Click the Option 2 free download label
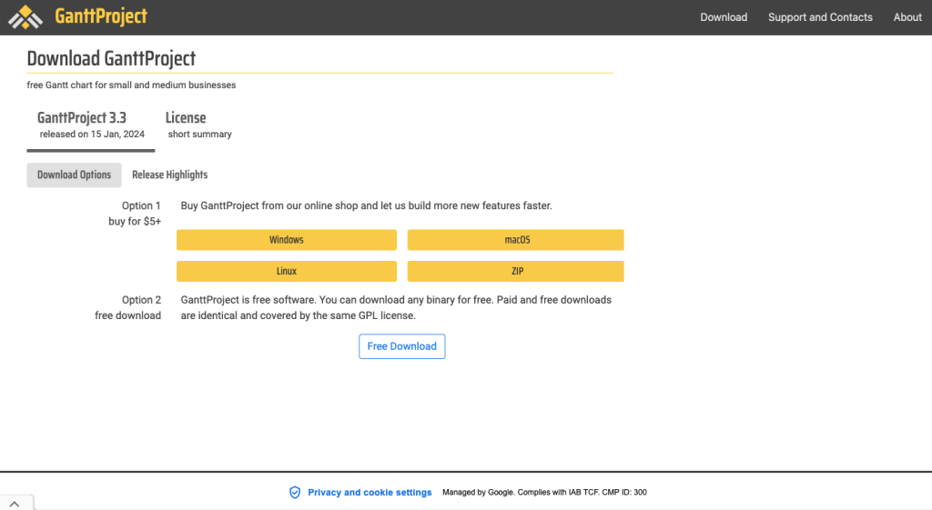This screenshot has width=932, height=510. click(x=129, y=307)
